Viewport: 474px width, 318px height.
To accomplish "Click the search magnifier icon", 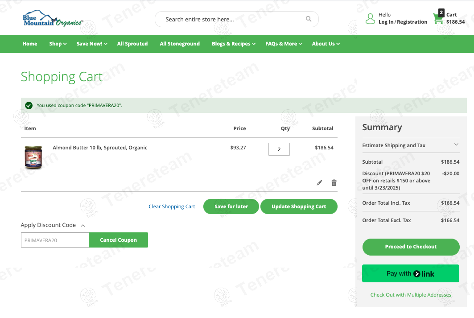I will pos(309,19).
